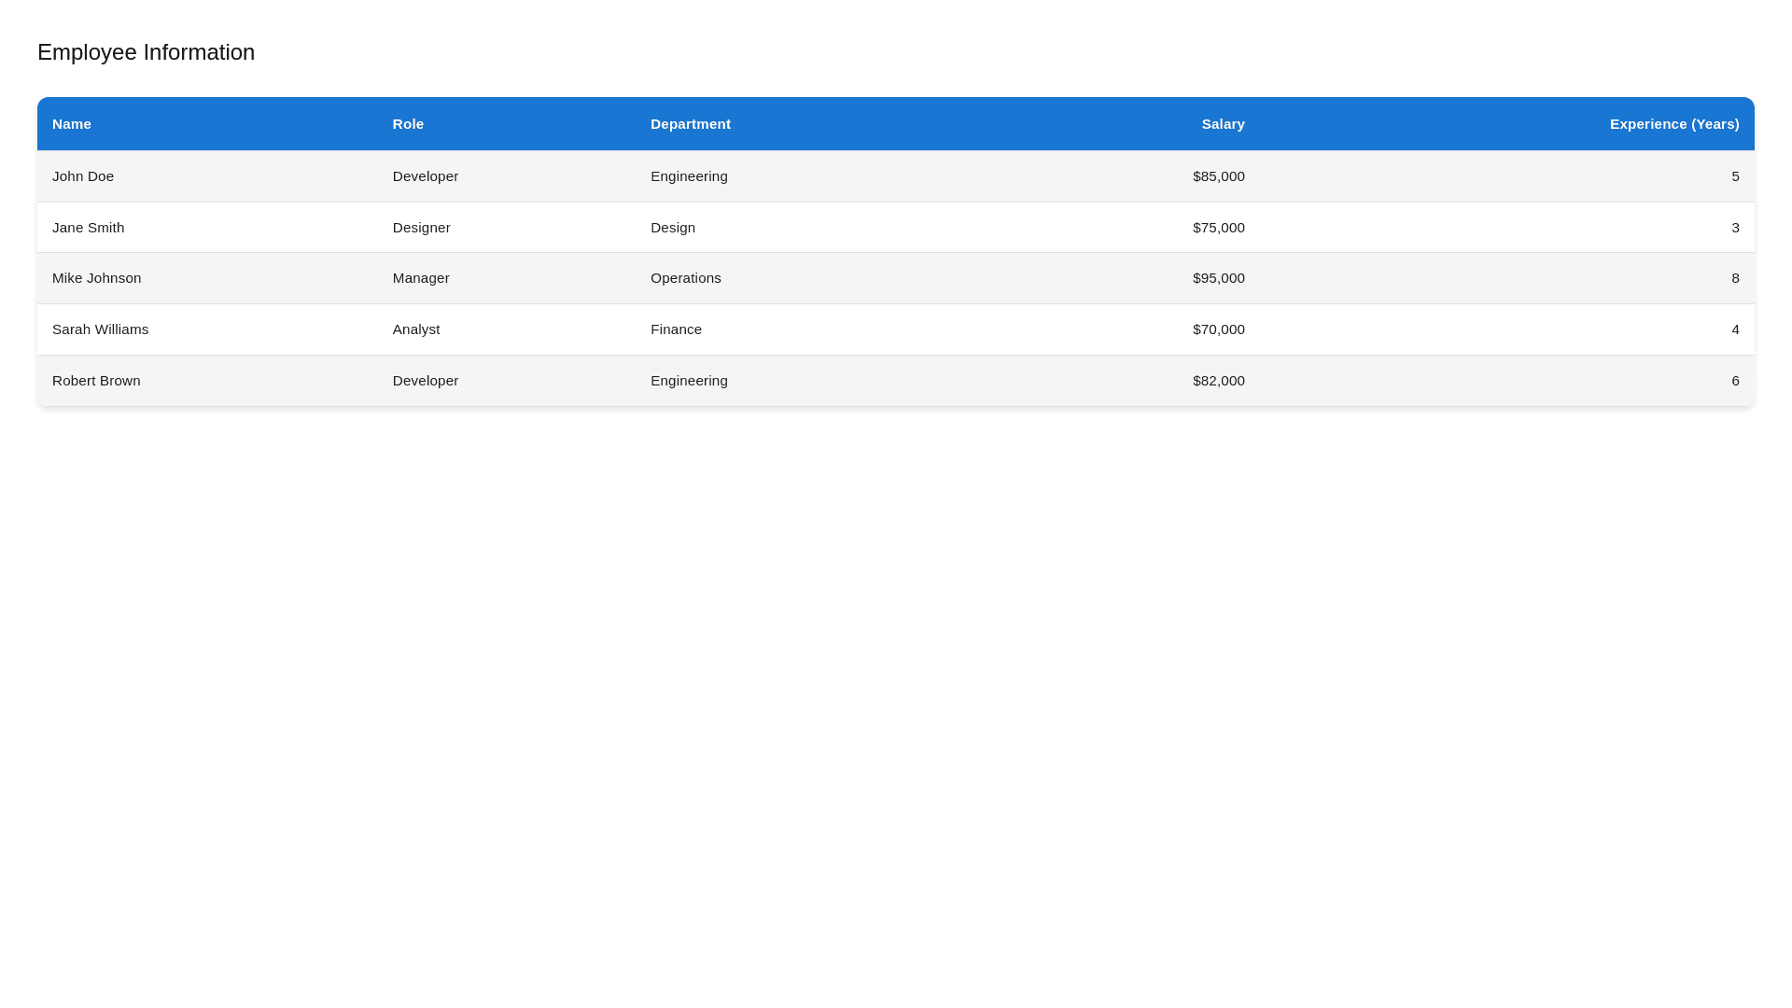Click the Finance department cell
The height and width of the screenshot is (1008, 1792).
pos(676,329)
